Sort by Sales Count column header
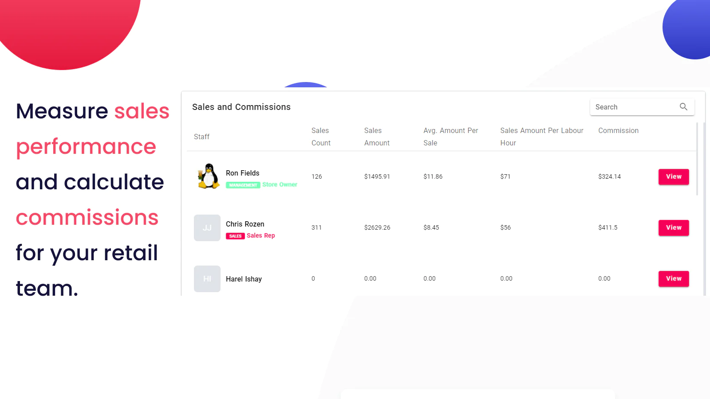 pyautogui.click(x=321, y=137)
